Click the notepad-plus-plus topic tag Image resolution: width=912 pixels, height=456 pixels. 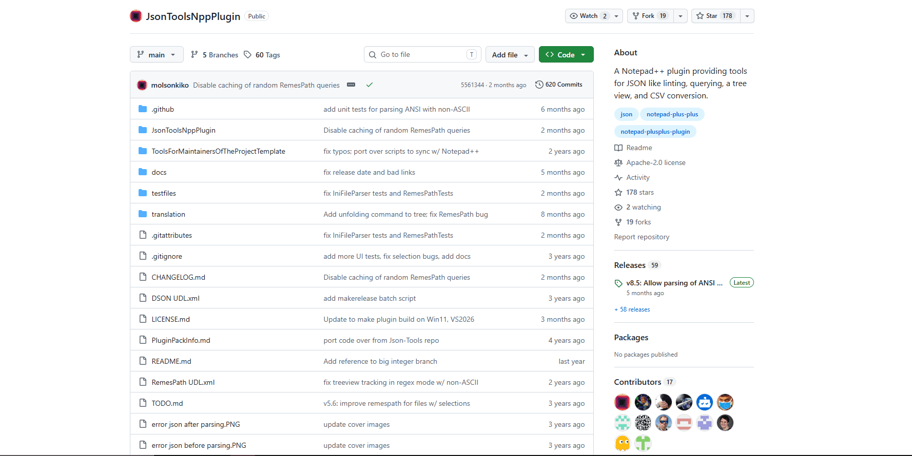point(672,114)
